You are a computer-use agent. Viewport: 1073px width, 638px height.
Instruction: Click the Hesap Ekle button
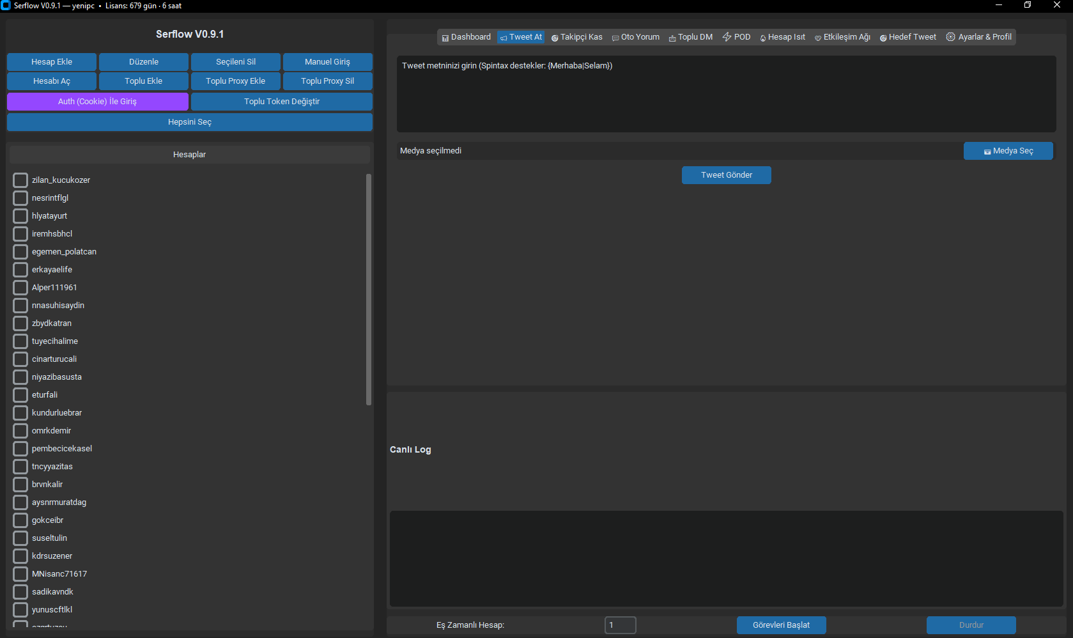(x=52, y=62)
